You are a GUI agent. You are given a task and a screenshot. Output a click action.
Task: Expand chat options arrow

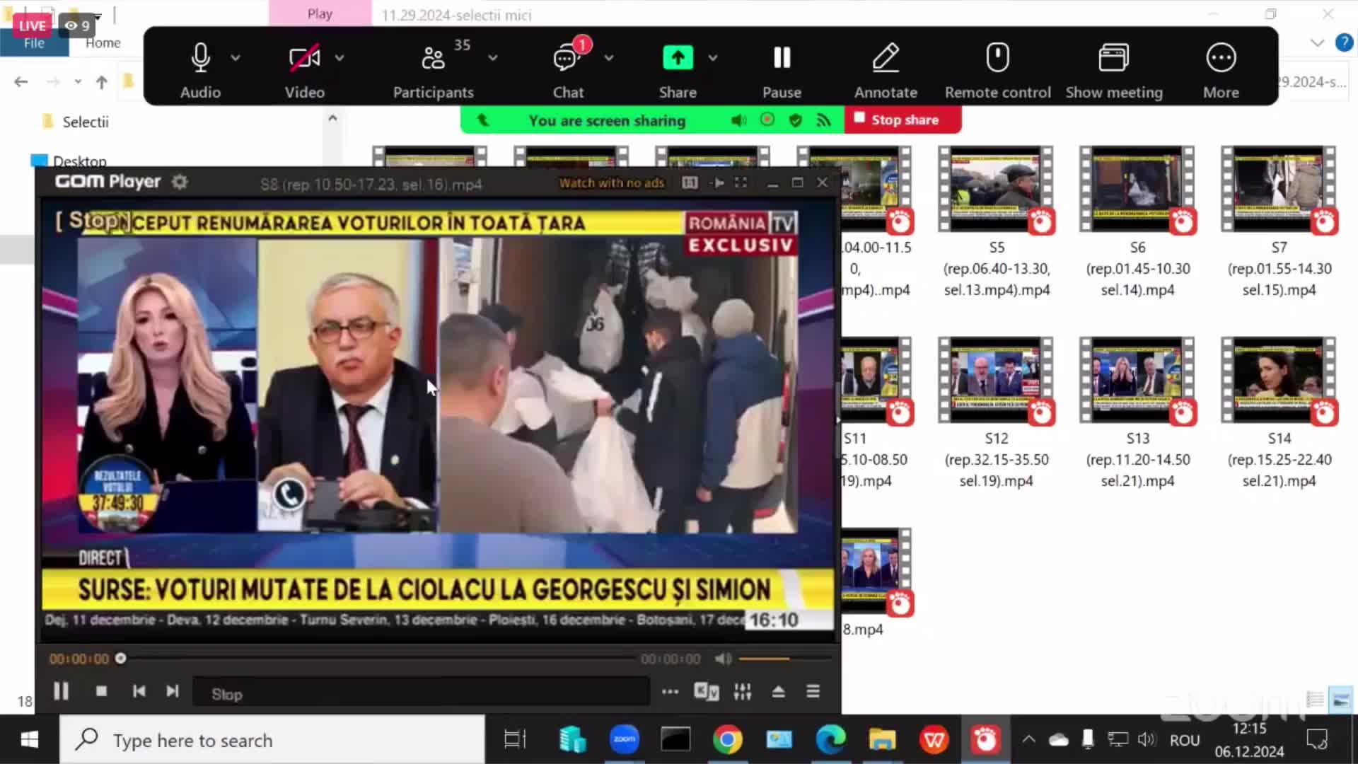click(609, 58)
